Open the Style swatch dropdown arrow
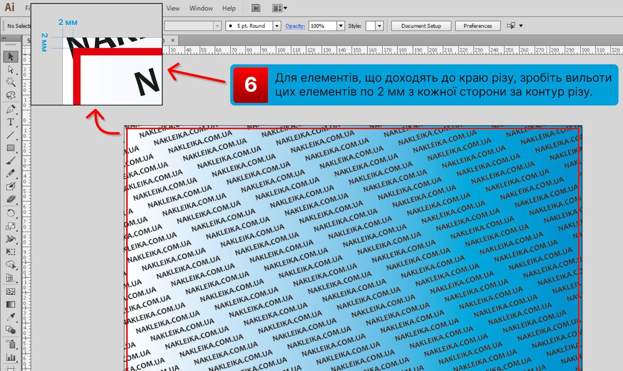Image resolution: width=623 pixels, height=371 pixels. (379, 26)
